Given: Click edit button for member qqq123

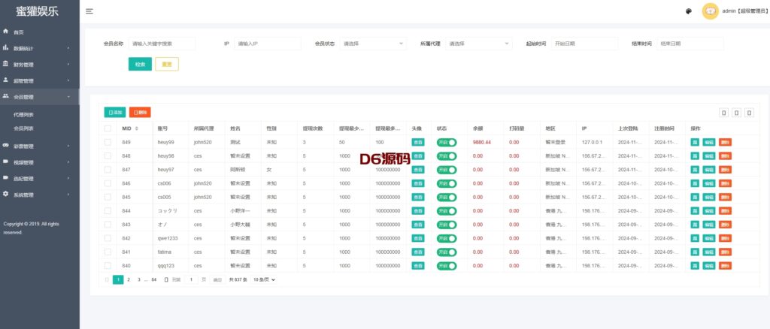Looking at the screenshot, I should tap(708, 266).
